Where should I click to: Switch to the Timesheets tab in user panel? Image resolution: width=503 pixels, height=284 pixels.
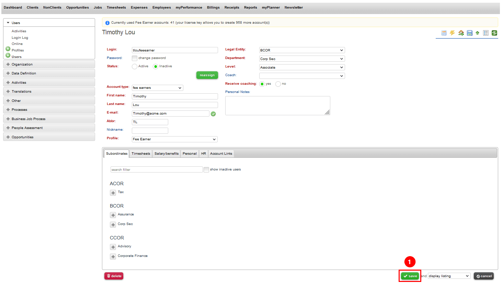click(x=141, y=154)
